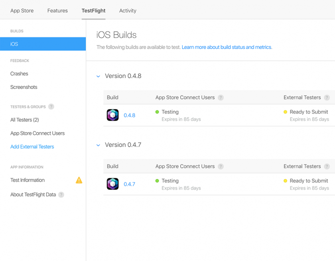Open Screenshots feedback page
The width and height of the screenshot is (335, 261).
(24, 87)
